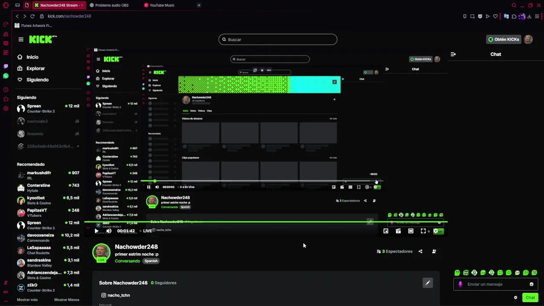Screen dimensions: 544x306
Task: Click the purple chat identity icon
Action: (460, 284)
